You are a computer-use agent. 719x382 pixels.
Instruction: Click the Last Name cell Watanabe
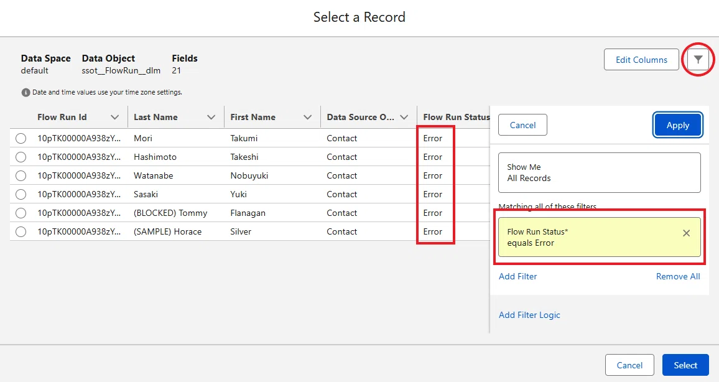tap(153, 175)
